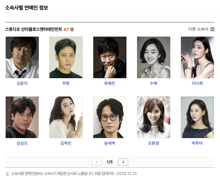Click the 오현경 name link
The image size is (220, 182).
point(154,143)
